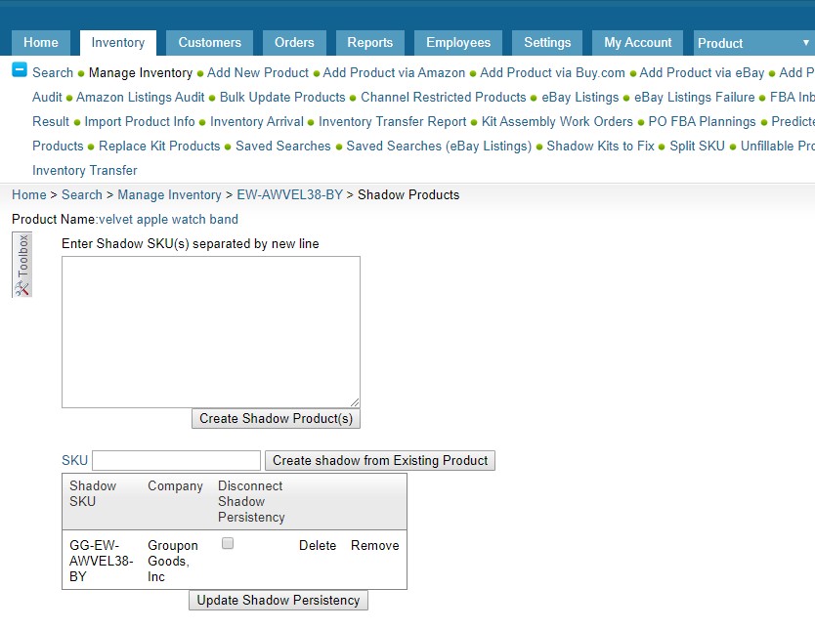Image resolution: width=815 pixels, height=630 pixels.
Task: Click the Home breadcrumb link
Action: pyautogui.click(x=29, y=194)
